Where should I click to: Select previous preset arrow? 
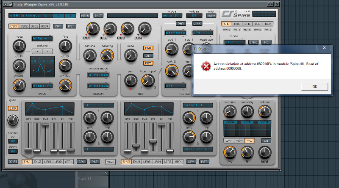(x=58, y=16)
